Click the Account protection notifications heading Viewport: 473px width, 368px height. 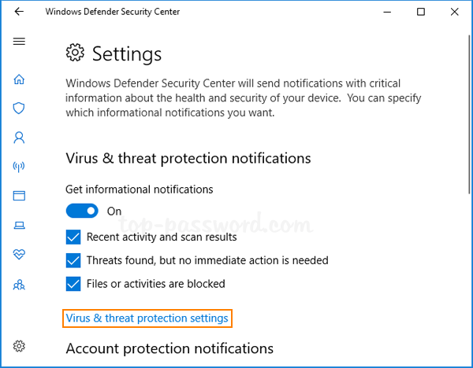tap(169, 348)
